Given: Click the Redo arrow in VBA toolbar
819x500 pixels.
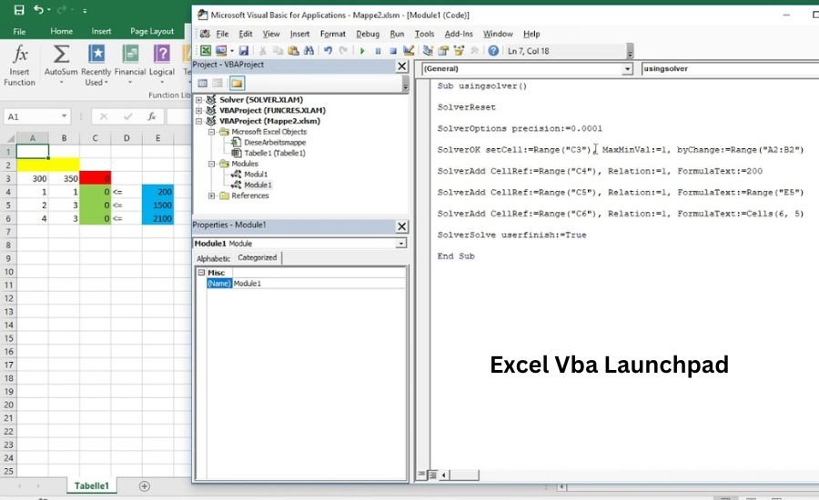Looking at the screenshot, I should (x=343, y=51).
